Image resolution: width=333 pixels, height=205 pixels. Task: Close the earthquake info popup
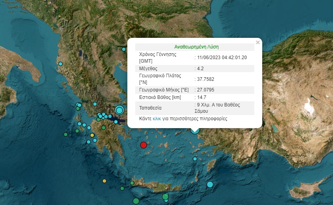[x=258, y=43]
